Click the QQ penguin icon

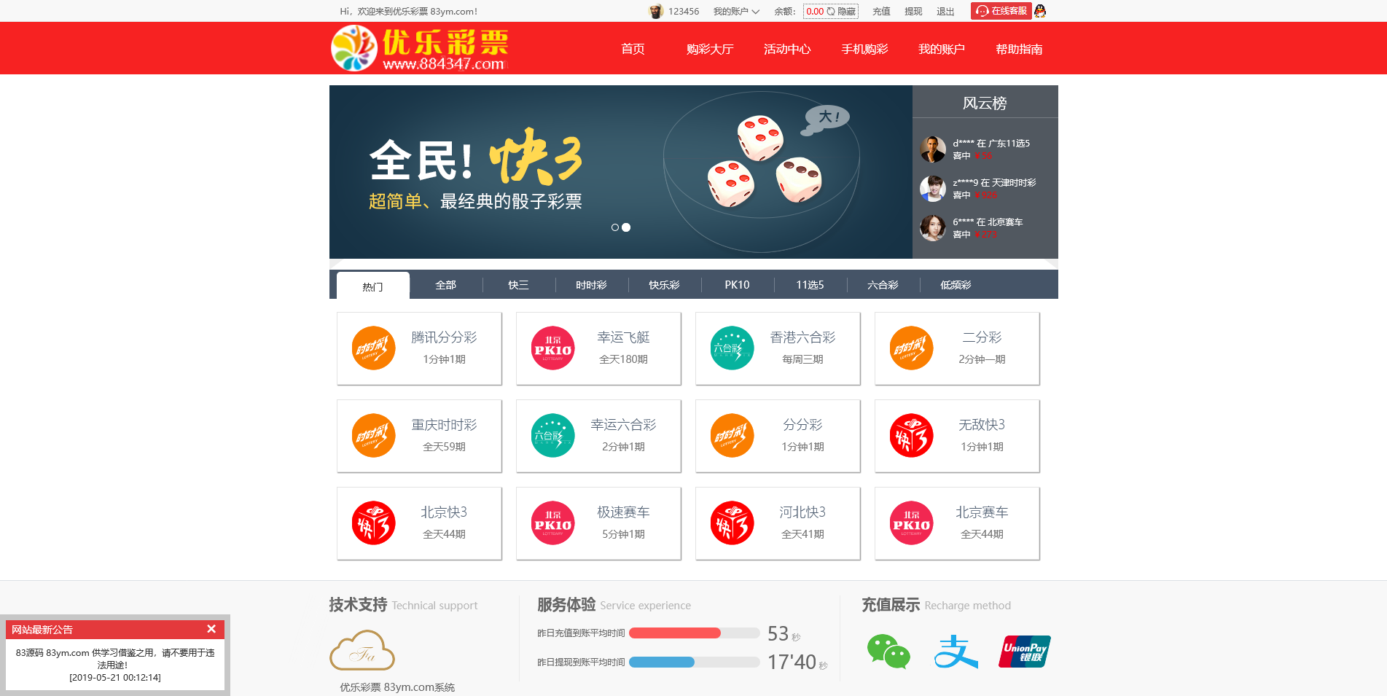point(1040,11)
